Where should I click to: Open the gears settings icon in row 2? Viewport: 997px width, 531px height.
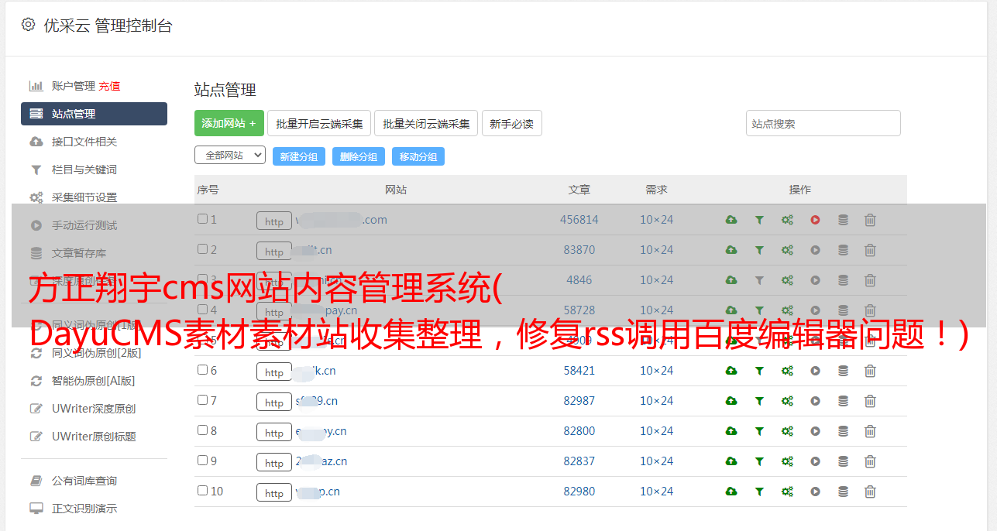[787, 250]
